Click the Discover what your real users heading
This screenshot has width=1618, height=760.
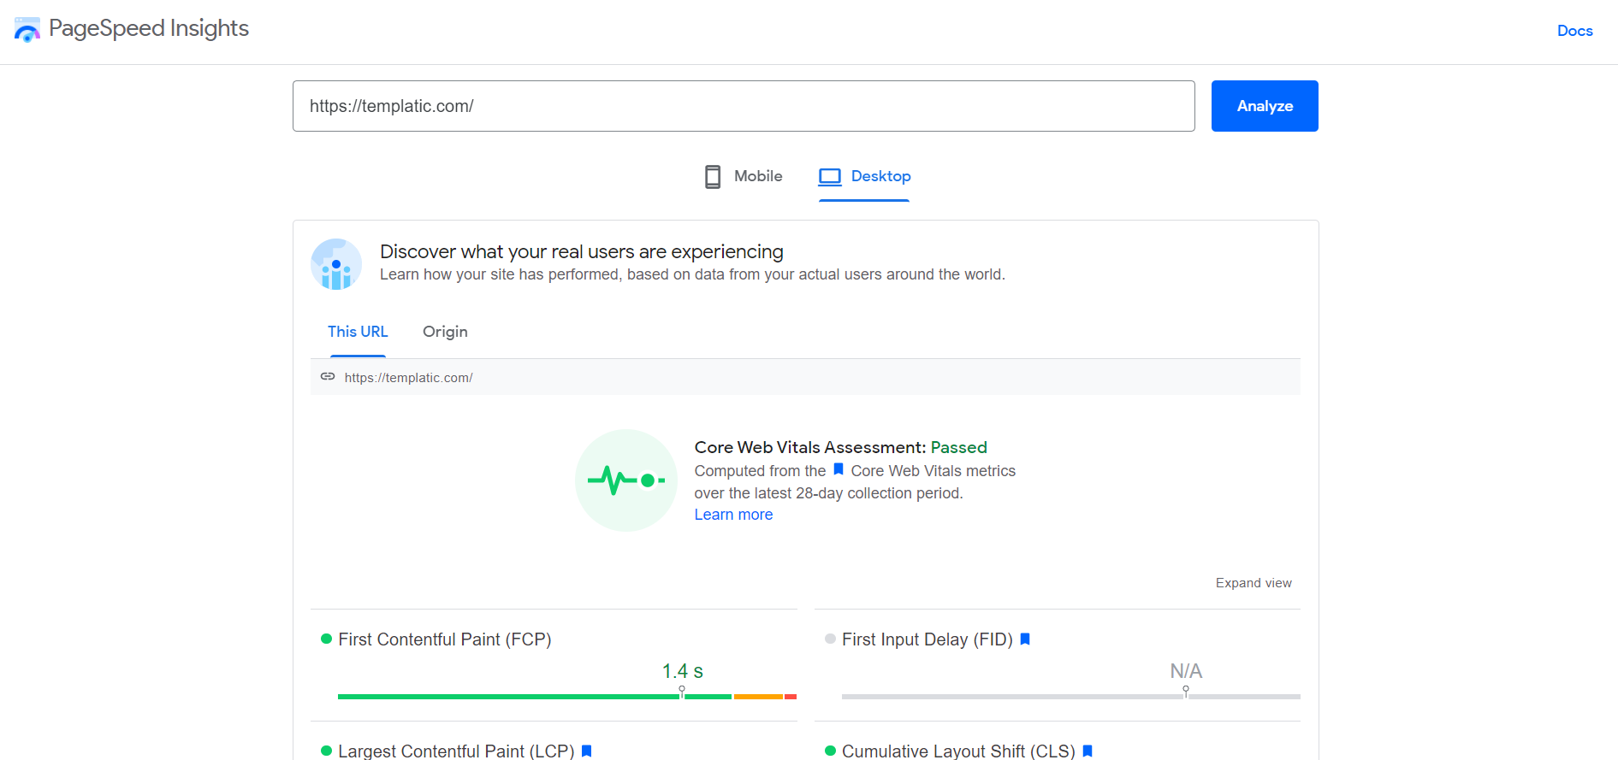point(582,251)
